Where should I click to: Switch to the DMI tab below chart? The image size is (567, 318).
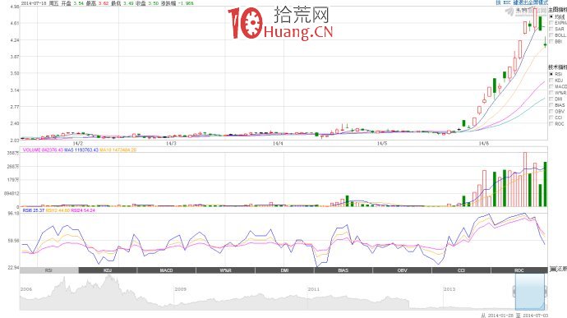[x=284, y=270]
